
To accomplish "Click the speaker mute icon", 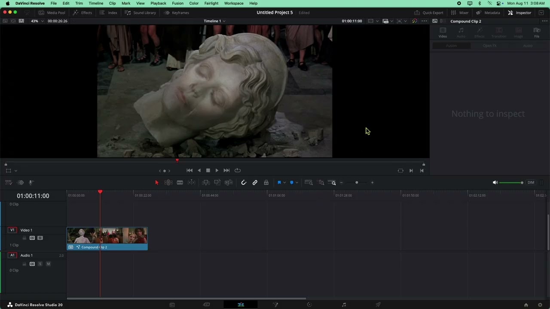I will [495, 183].
